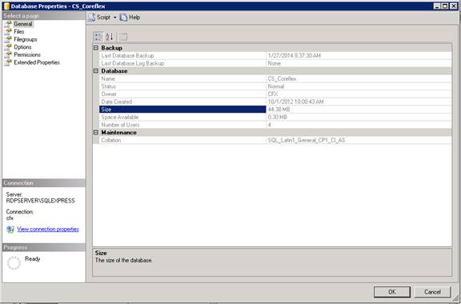Select the Date Created property row
The width and height of the screenshot is (461, 304).
[275, 102]
